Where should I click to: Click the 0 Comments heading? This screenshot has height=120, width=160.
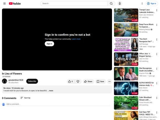(x=9, y=98)
